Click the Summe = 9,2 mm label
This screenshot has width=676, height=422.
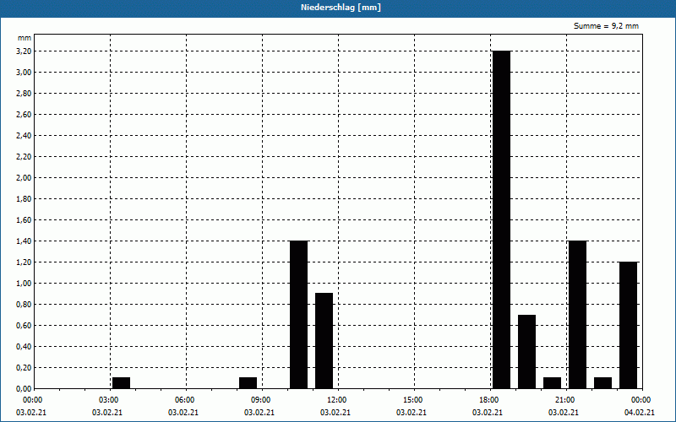(606, 26)
